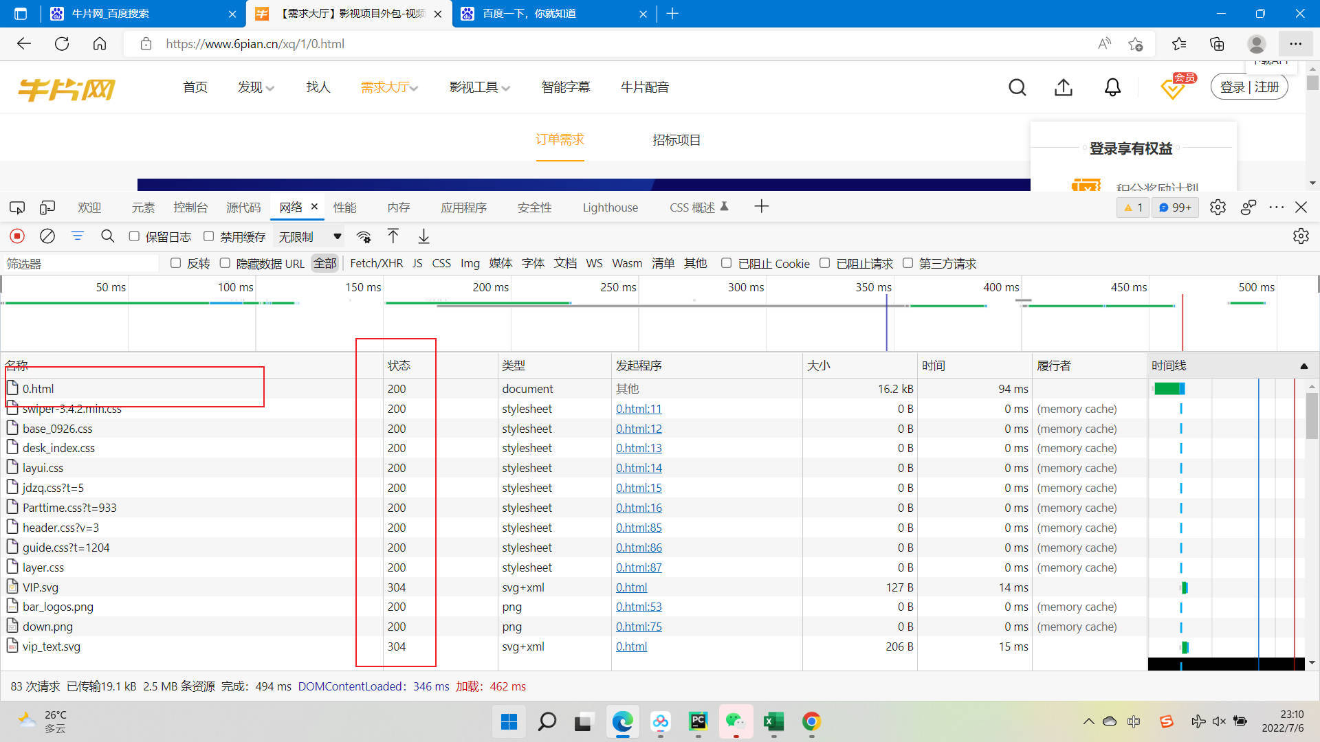Select the Fetch/XHR filter type
This screenshot has width=1320, height=742.
376,263
